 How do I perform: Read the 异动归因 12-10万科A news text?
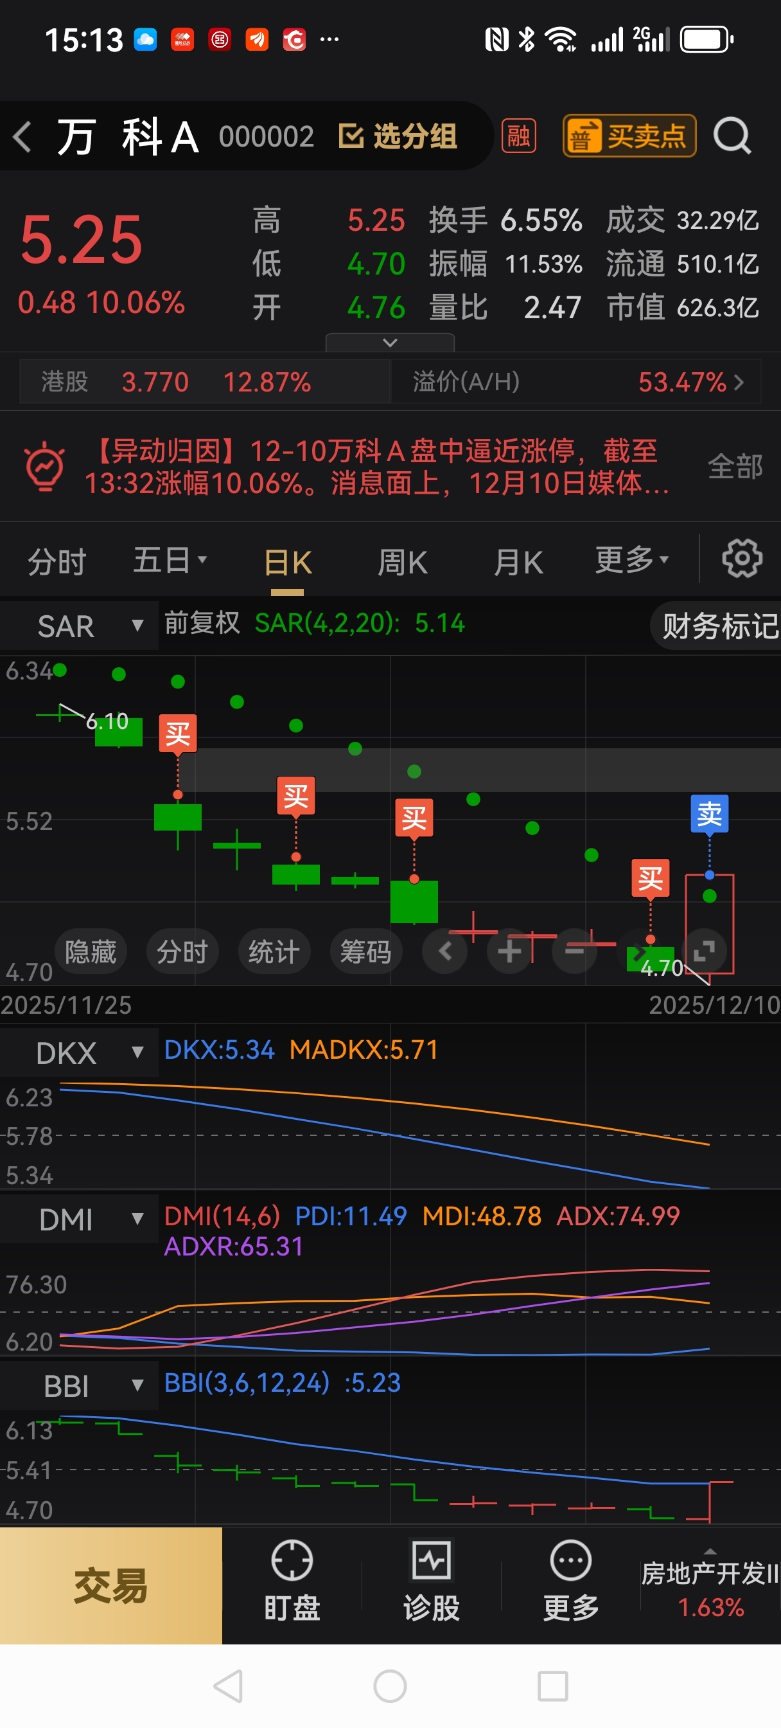click(x=377, y=467)
